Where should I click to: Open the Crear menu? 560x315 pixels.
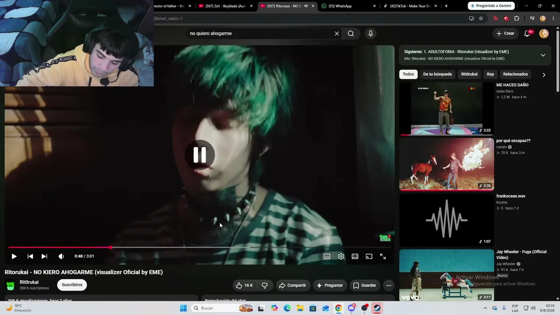coord(505,34)
